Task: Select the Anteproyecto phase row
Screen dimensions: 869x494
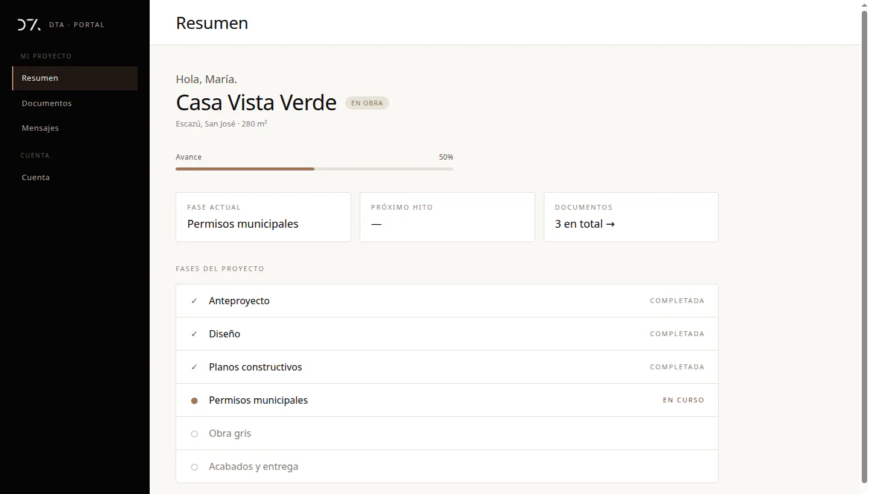Action: click(x=447, y=301)
